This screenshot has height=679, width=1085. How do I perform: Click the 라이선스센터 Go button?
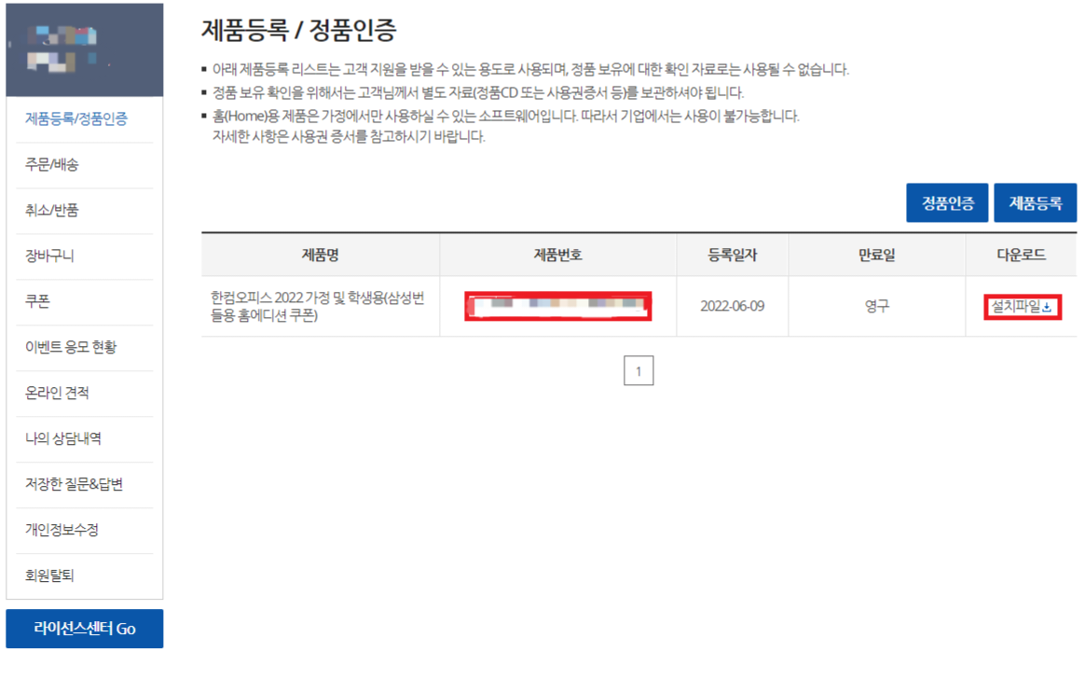coord(85,629)
